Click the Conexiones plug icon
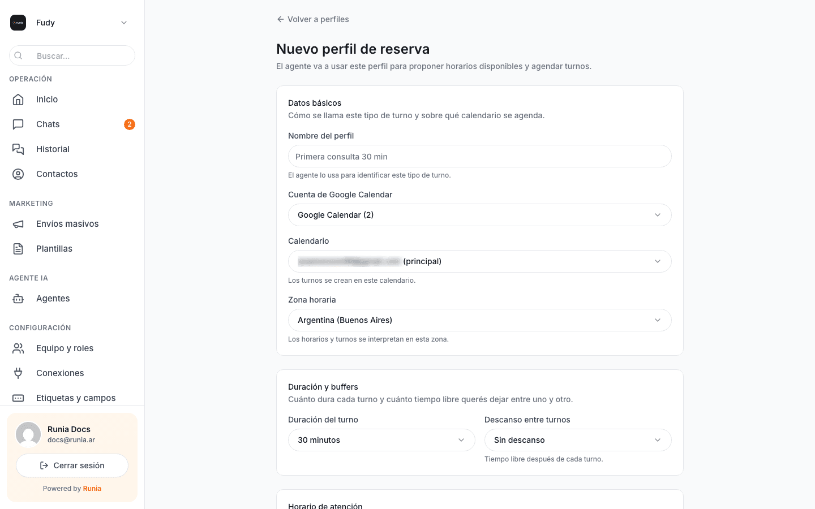This screenshot has width=815, height=509. click(x=18, y=373)
